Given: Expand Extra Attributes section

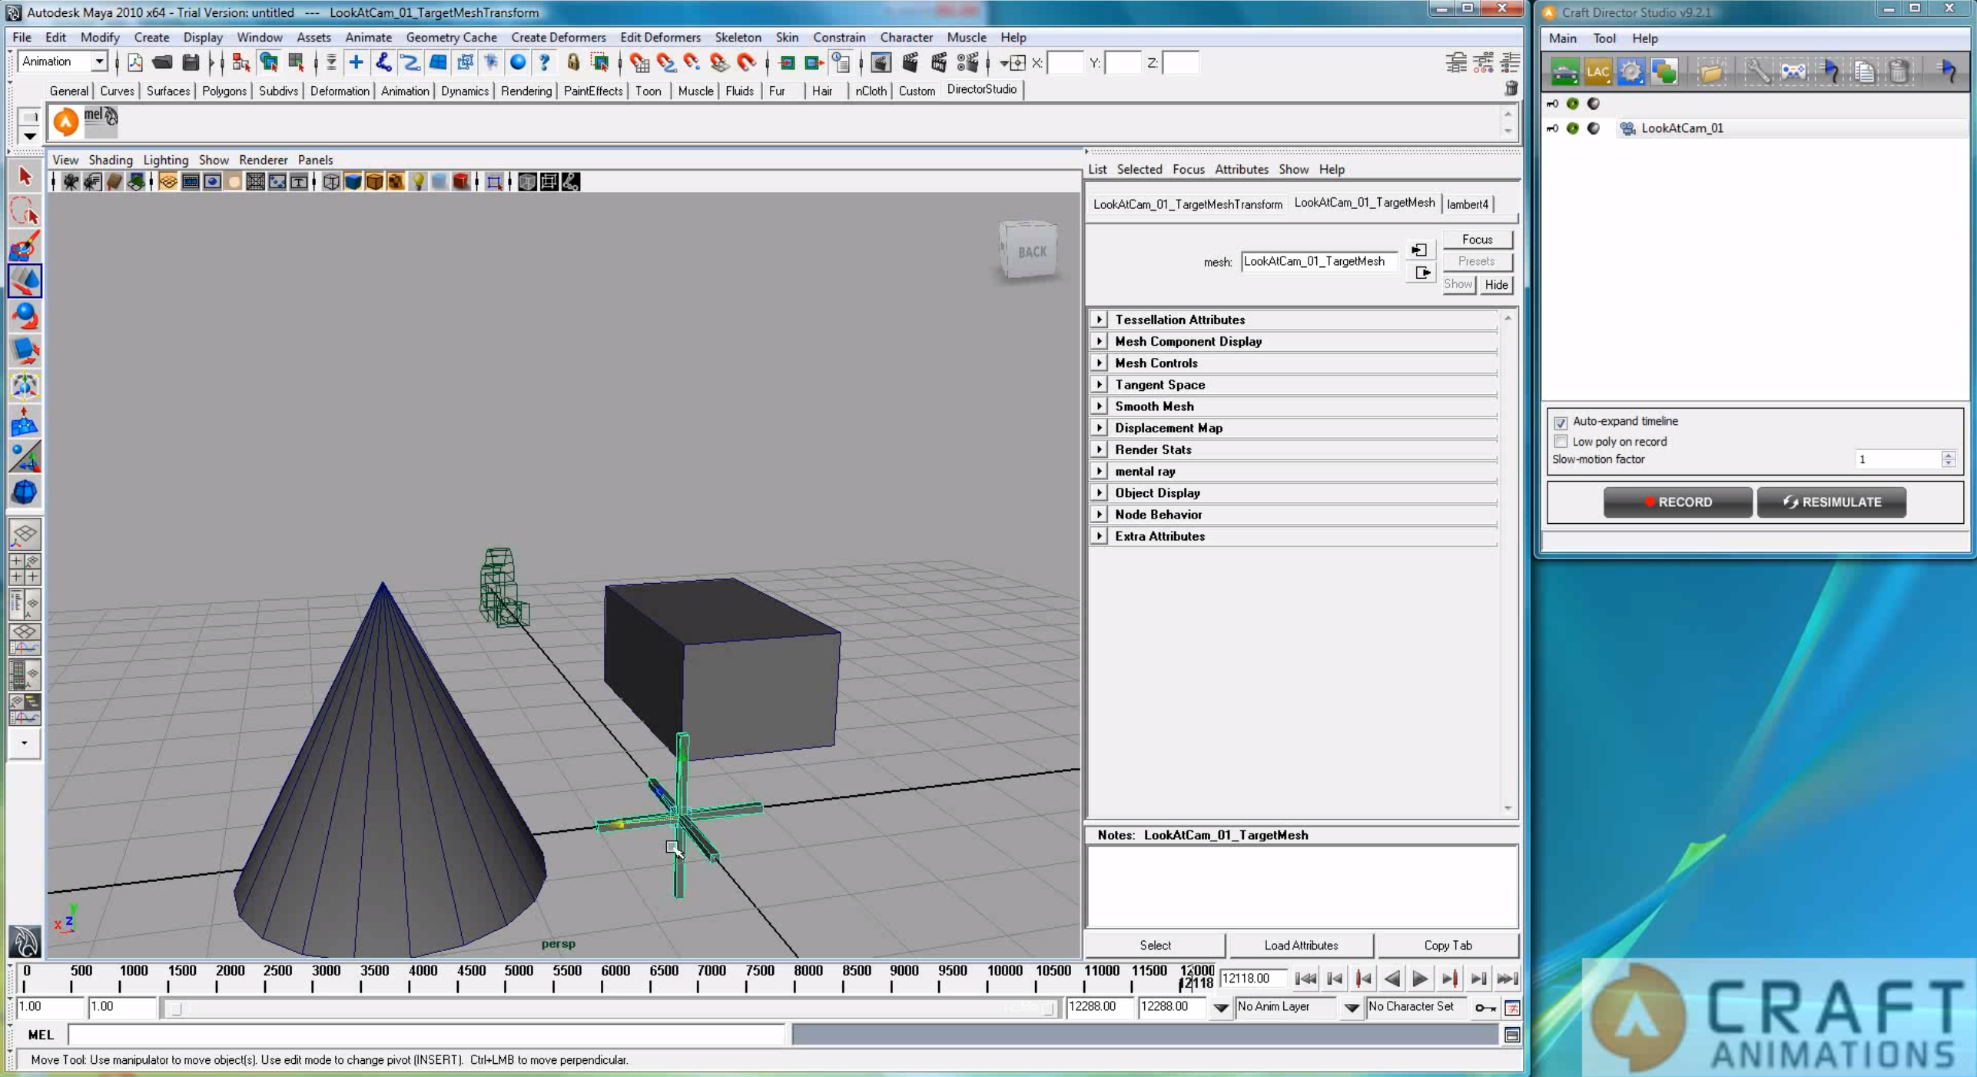Looking at the screenshot, I should click(1099, 536).
